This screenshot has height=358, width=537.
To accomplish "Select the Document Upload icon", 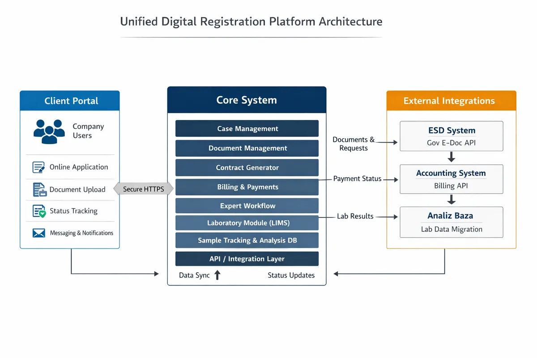I will pos(39,190).
